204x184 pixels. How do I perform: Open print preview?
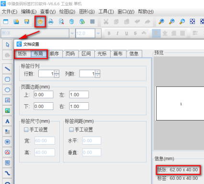61,22
